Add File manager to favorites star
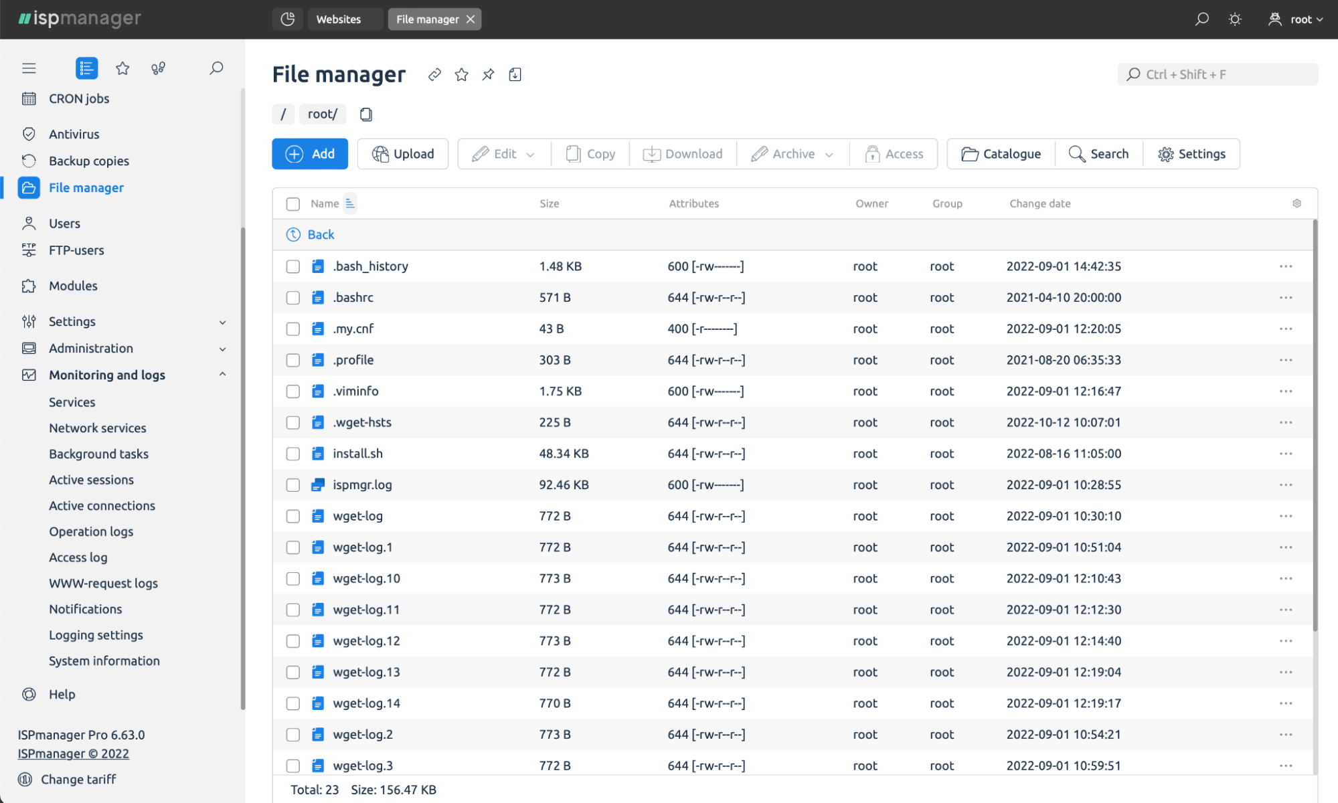 pyautogui.click(x=461, y=74)
